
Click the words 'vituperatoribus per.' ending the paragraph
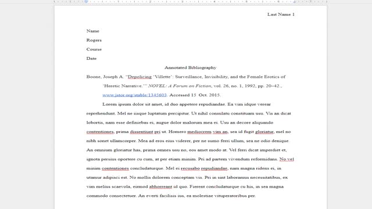coord(235,196)
